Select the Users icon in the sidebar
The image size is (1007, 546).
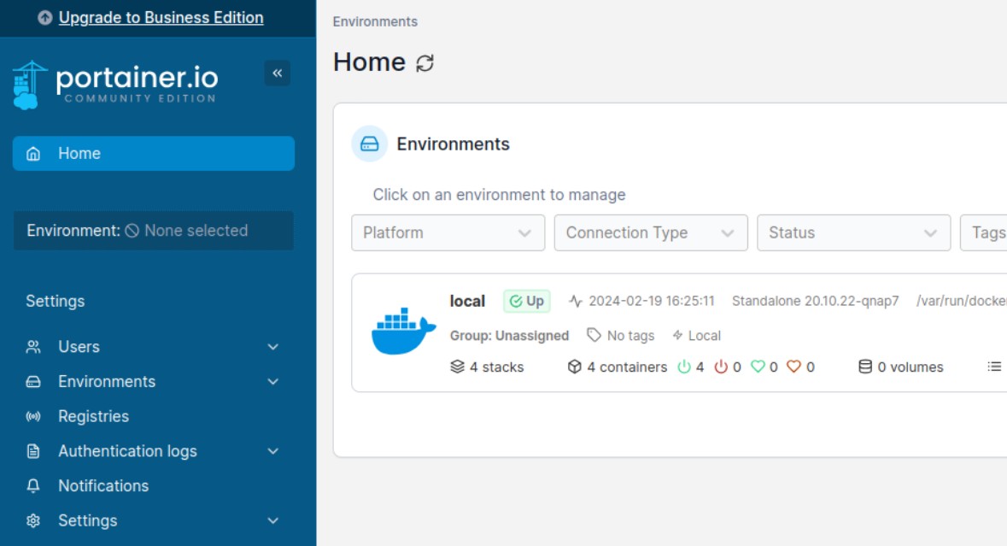coord(32,347)
